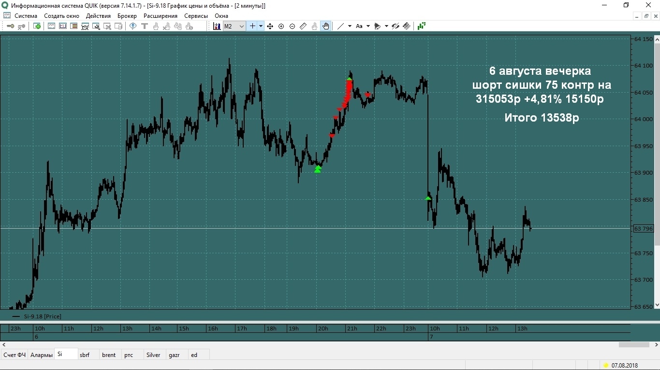Select the Si tab
The image size is (660, 370).
66,354
